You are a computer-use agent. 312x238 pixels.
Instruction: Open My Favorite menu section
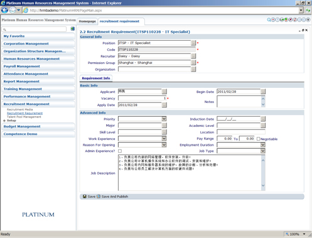[38, 36]
